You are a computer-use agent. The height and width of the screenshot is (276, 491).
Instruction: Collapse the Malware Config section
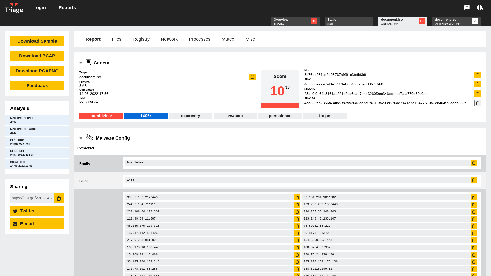[81, 138]
